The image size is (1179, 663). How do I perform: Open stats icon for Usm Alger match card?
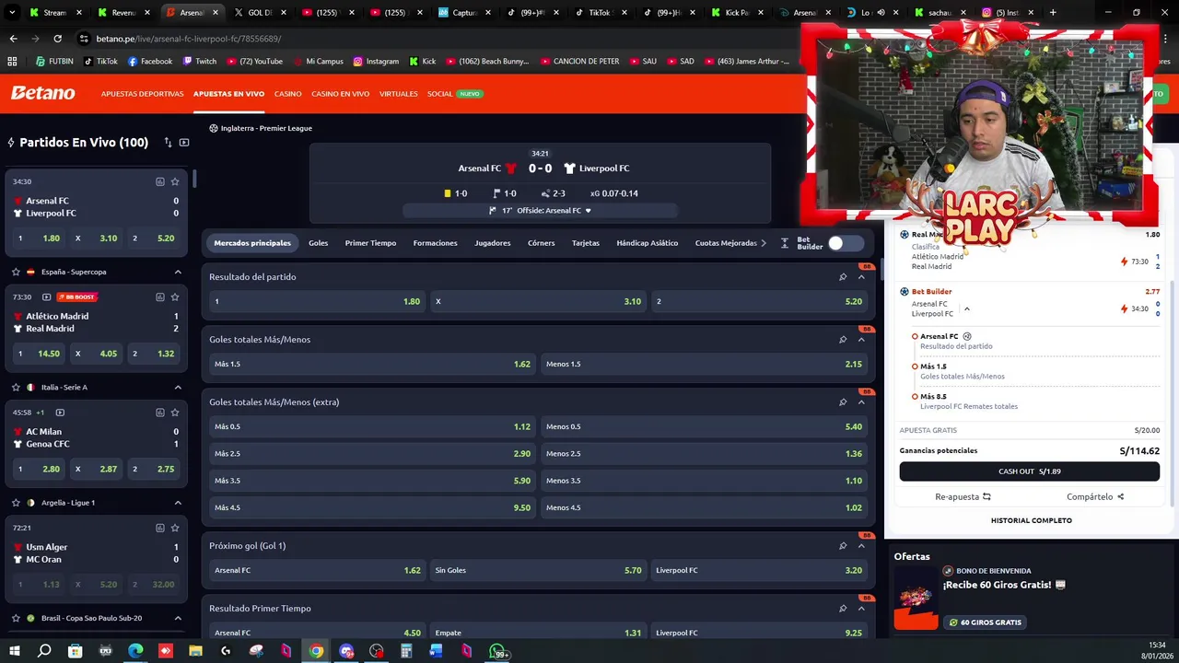pos(159,528)
